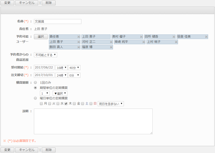Select the 1回のみ radio option
The width and height of the screenshot is (215, 153).
coord(36,82)
